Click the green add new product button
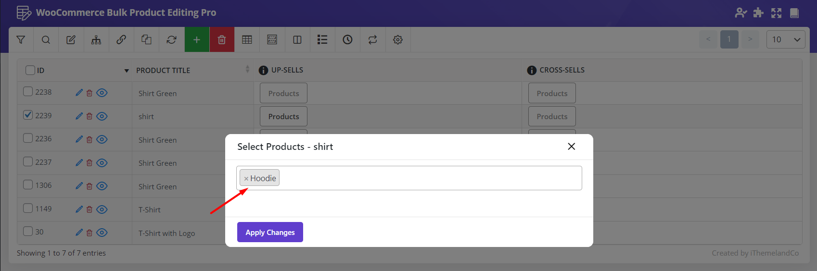Image resolution: width=817 pixels, height=271 pixels. 197,40
